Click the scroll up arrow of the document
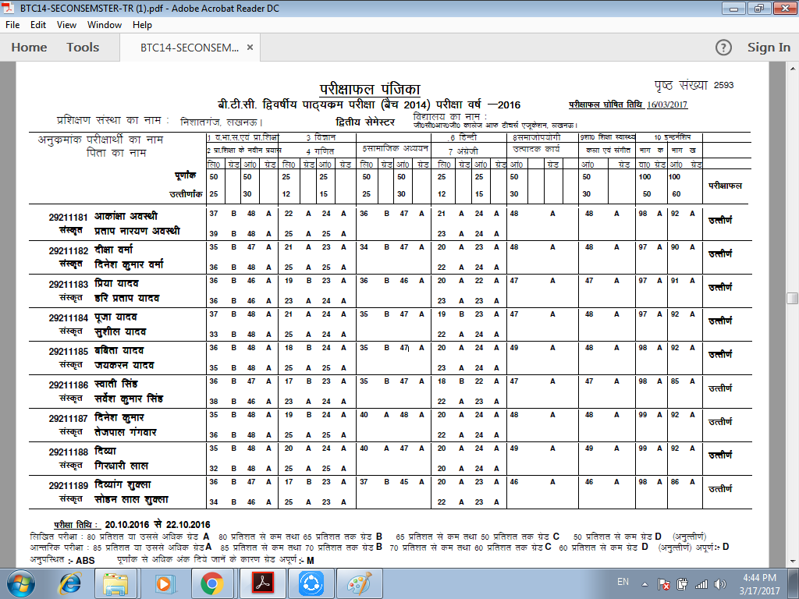Screen dimensions: 799x599 coord(792,67)
